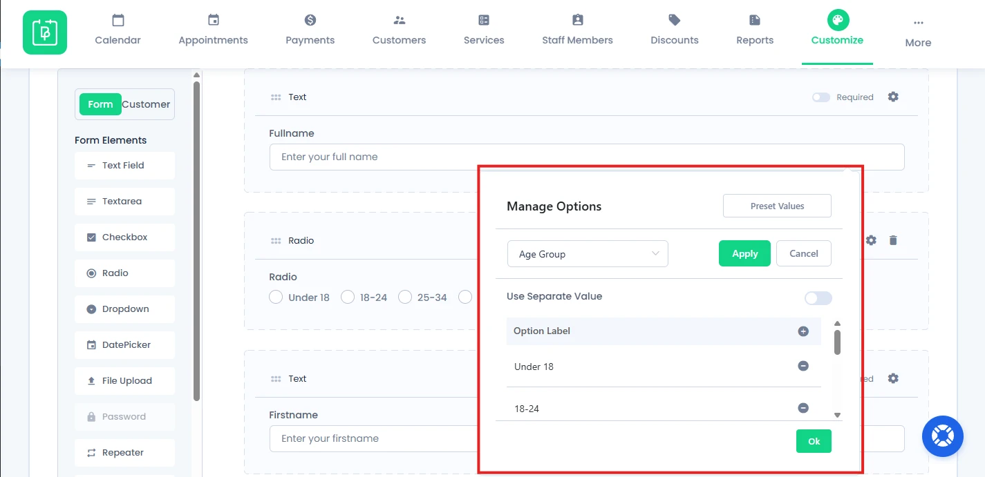
Task: Go to Staff Members tab
Action: coord(577,30)
